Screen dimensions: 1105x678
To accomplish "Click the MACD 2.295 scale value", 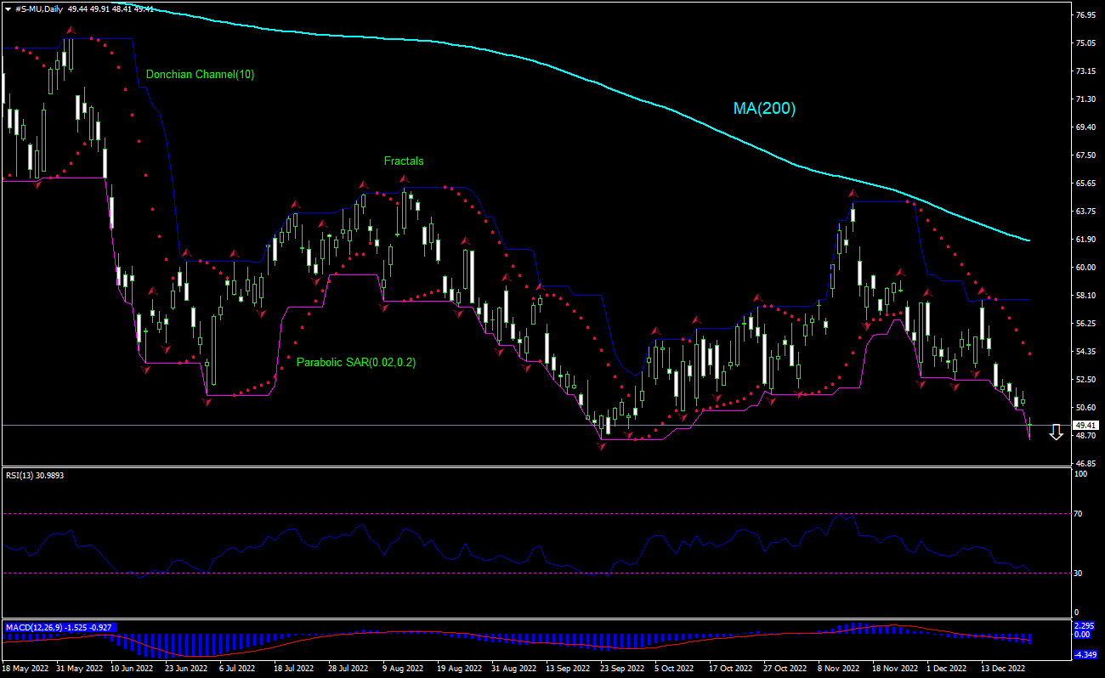I will (1084, 627).
